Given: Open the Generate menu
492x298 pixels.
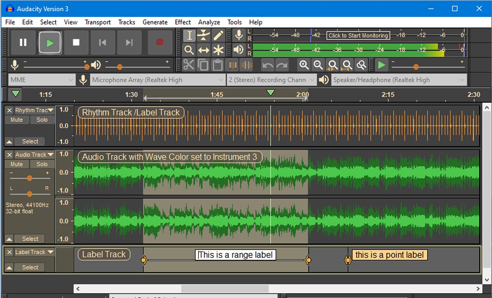Looking at the screenshot, I should 155,22.
